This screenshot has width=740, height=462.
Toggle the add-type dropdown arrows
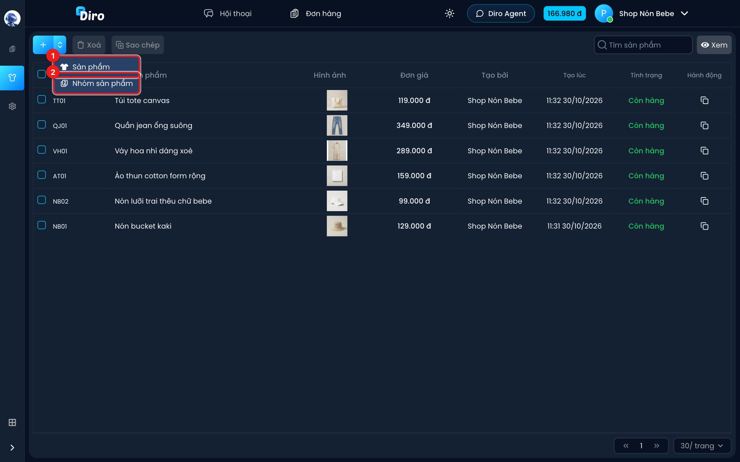(x=60, y=45)
